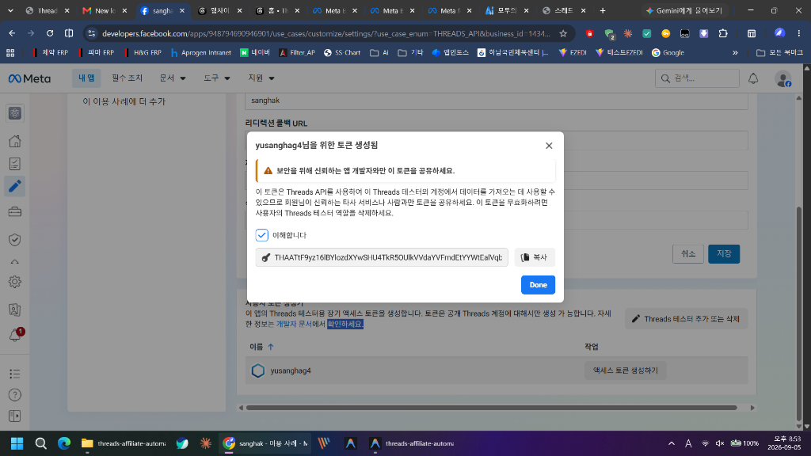Open sidebar alerts bell with red badge
Screen dimensions: 811x456
(14, 335)
